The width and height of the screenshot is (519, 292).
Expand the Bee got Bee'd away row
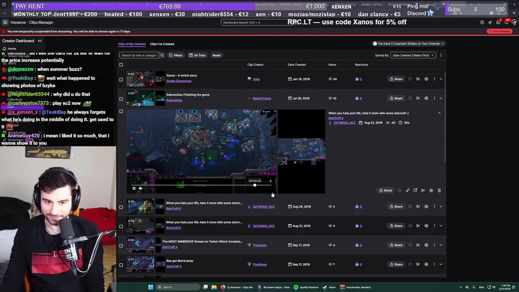pyautogui.click(x=441, y=264)
